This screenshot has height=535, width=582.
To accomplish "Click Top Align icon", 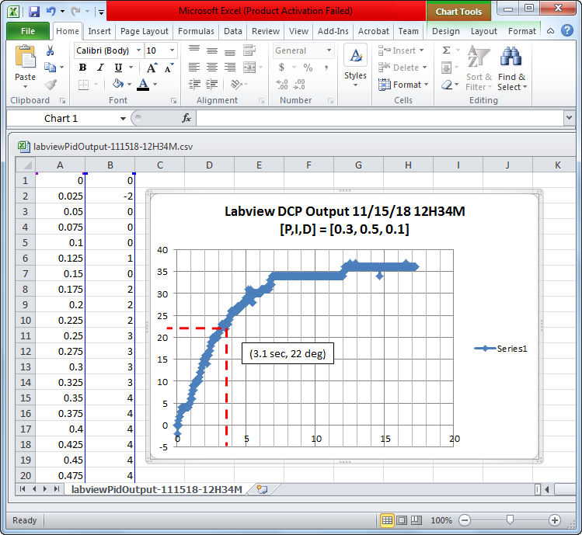I will point(194,50).
